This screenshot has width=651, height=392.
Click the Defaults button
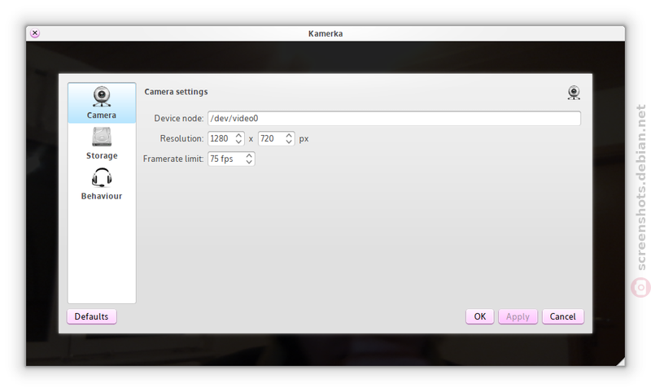click(x=92, y=316)
